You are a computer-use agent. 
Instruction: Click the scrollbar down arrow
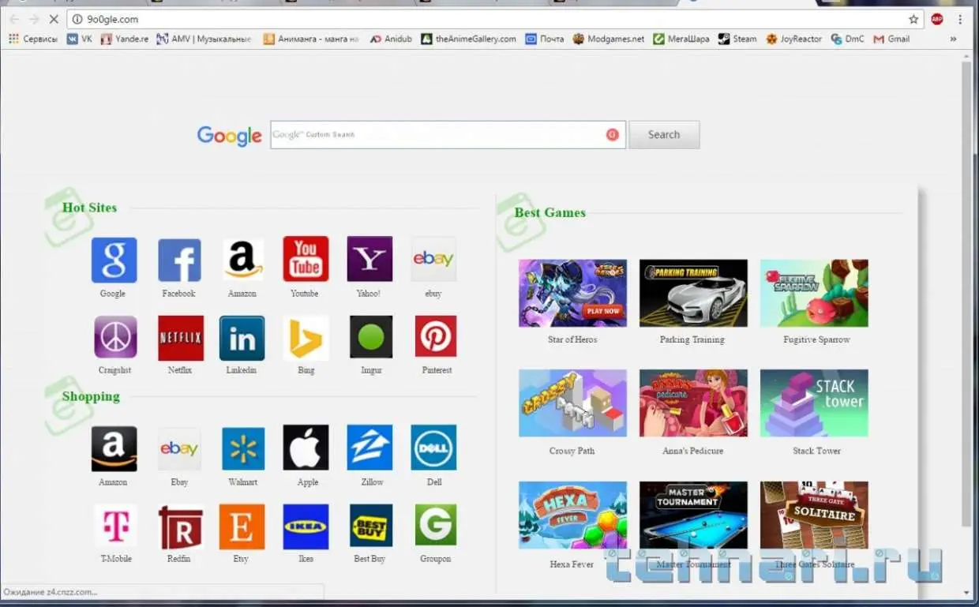coord(966,593)
